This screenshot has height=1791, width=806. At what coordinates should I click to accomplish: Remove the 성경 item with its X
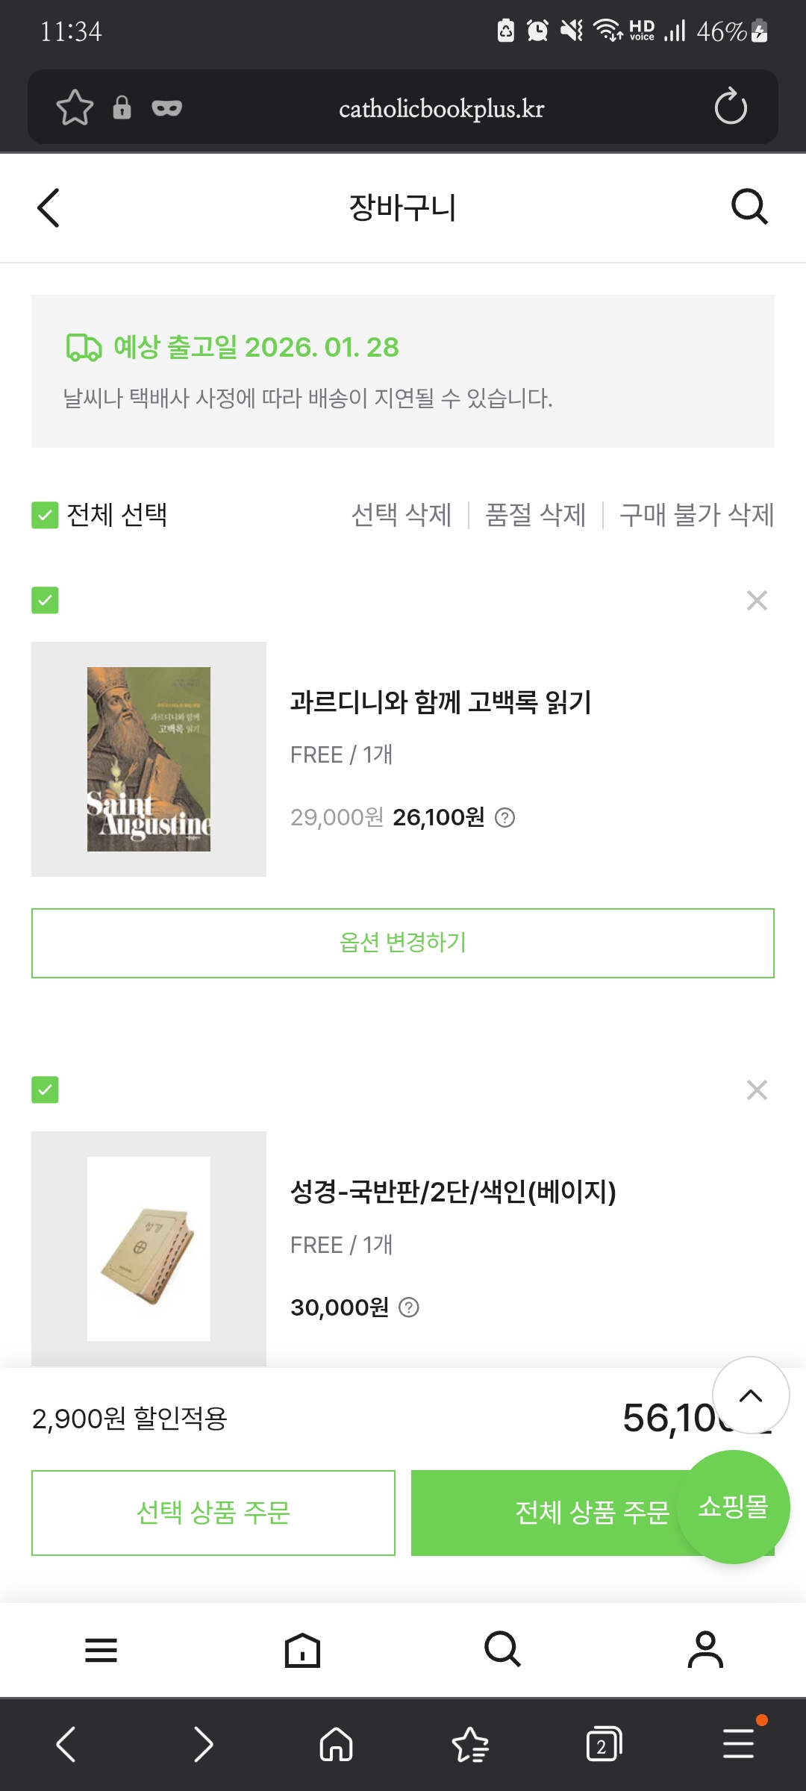point(757,1090)
